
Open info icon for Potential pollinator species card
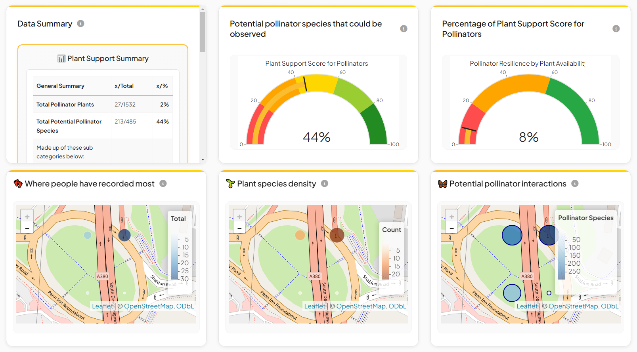(404, 29)
